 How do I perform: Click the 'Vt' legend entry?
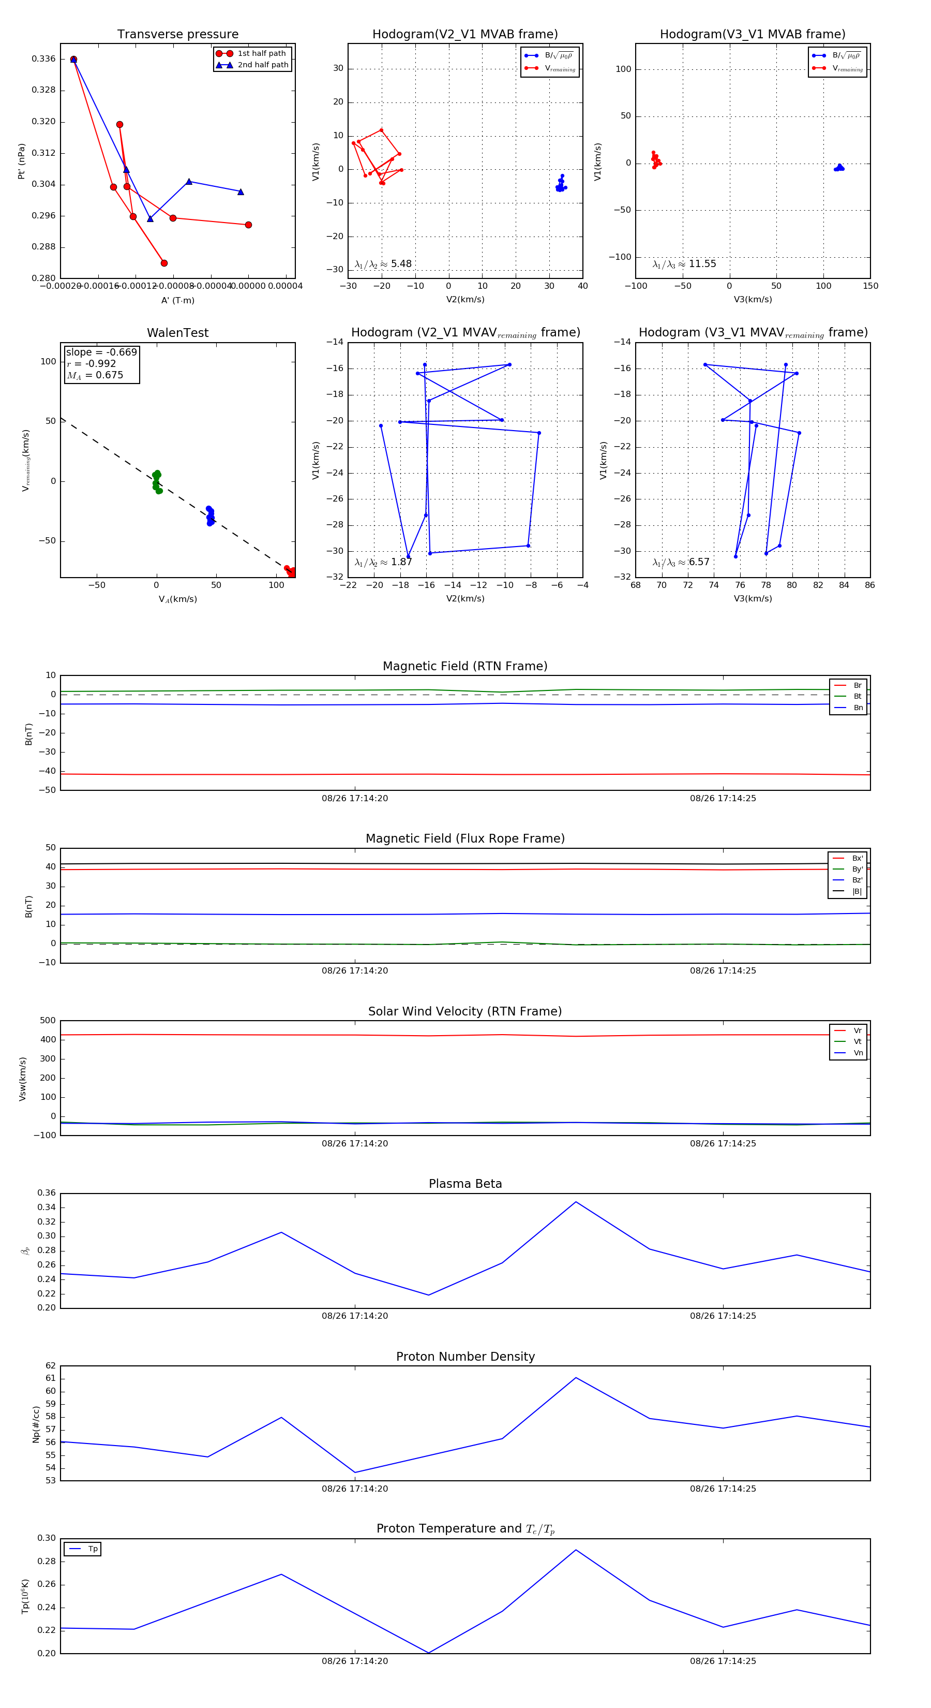coord(849,1042)
